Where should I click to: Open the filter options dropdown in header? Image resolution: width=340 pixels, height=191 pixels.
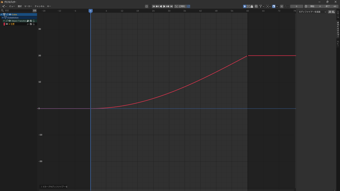(x=261, y=6)
